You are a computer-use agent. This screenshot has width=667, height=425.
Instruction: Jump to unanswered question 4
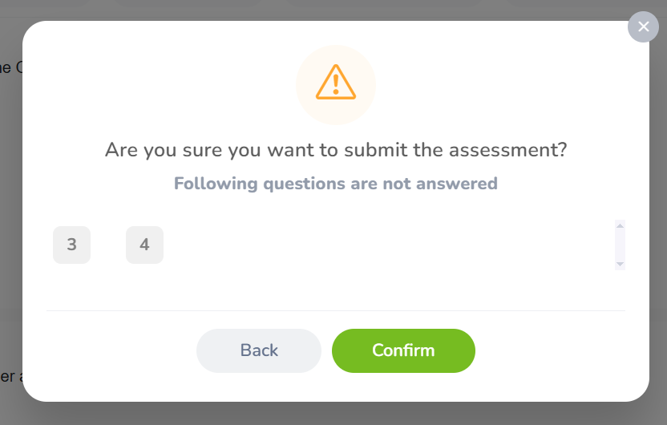(x=144, y=245)
